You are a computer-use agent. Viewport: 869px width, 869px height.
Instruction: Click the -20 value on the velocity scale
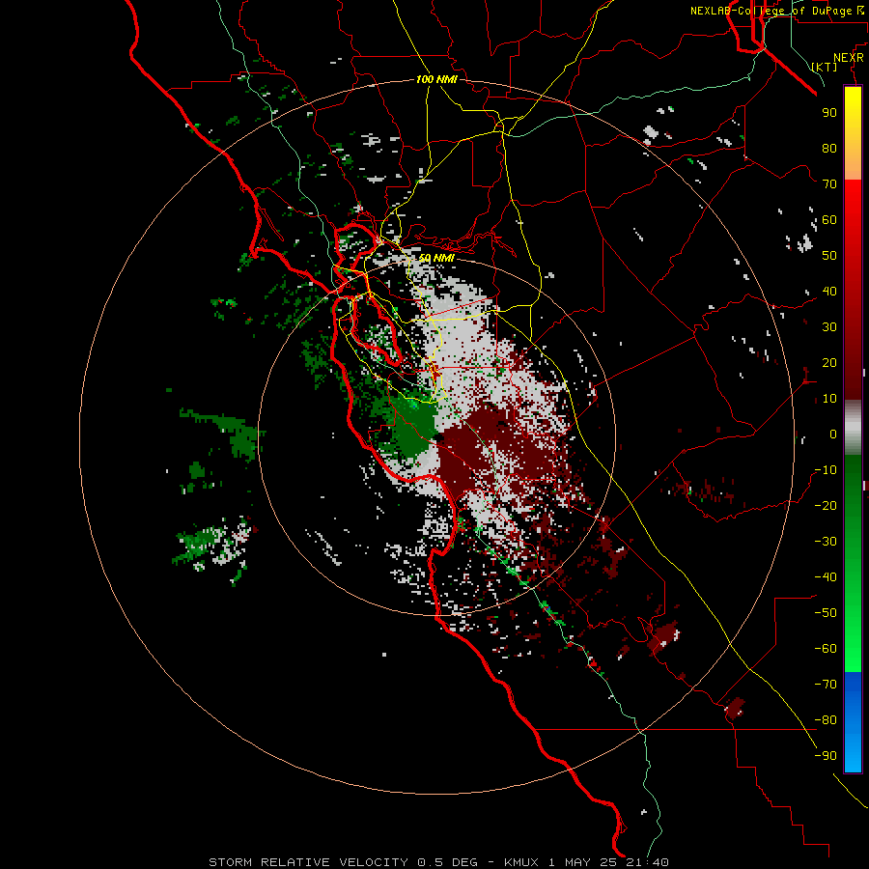click(x=826, y=505)
